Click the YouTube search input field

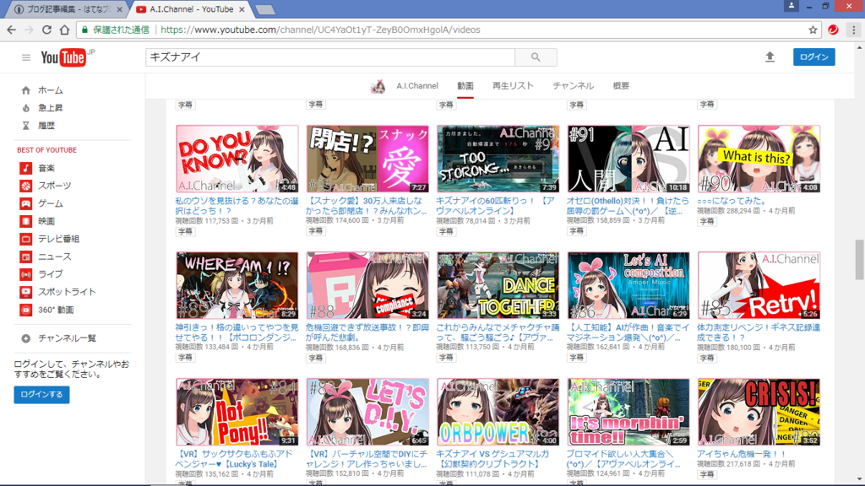click(x=330, y=57)
